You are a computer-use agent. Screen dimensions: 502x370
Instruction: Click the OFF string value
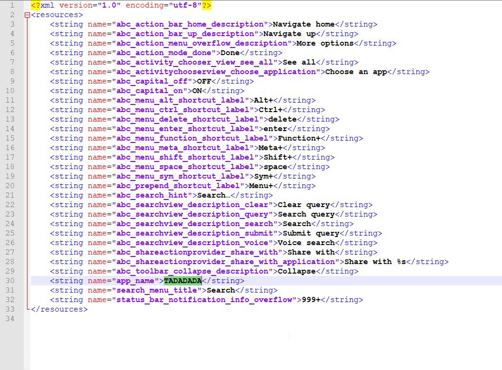(x=204, y=81)
